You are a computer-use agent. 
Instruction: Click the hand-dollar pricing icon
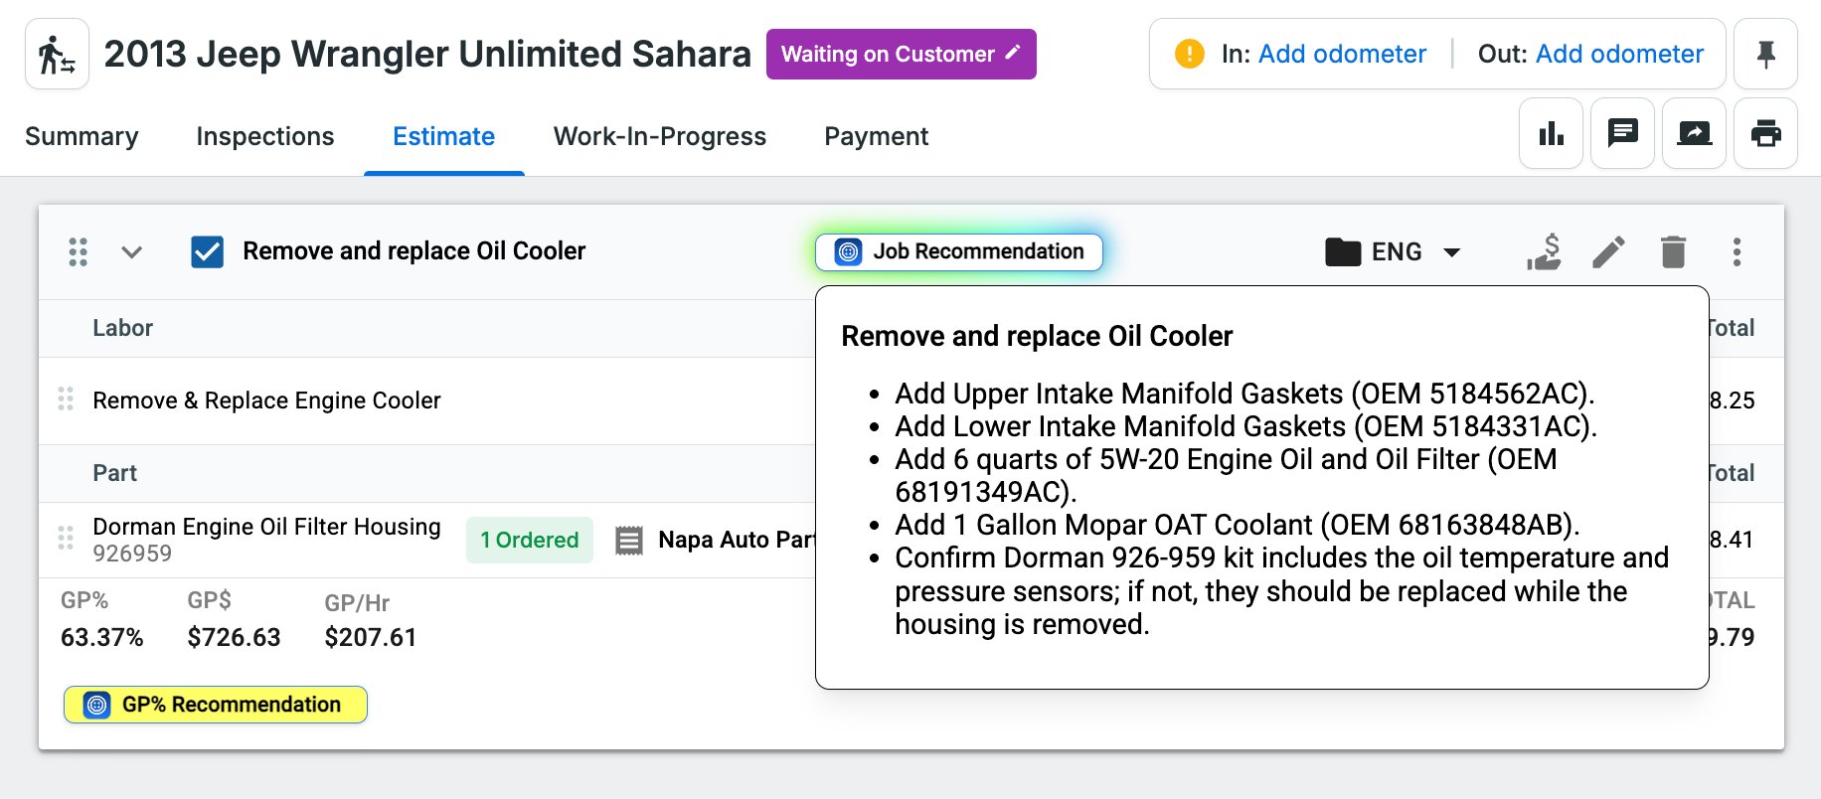coord(1545,252)
